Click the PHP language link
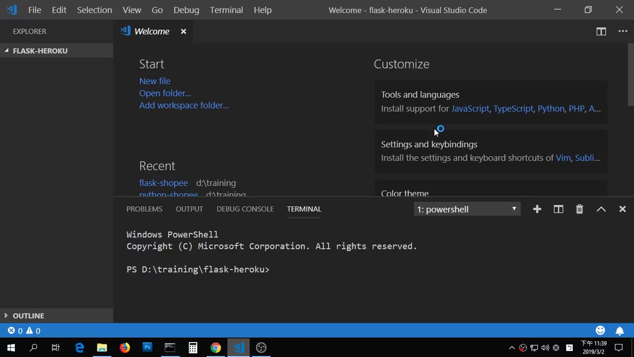 pos(577,109)
